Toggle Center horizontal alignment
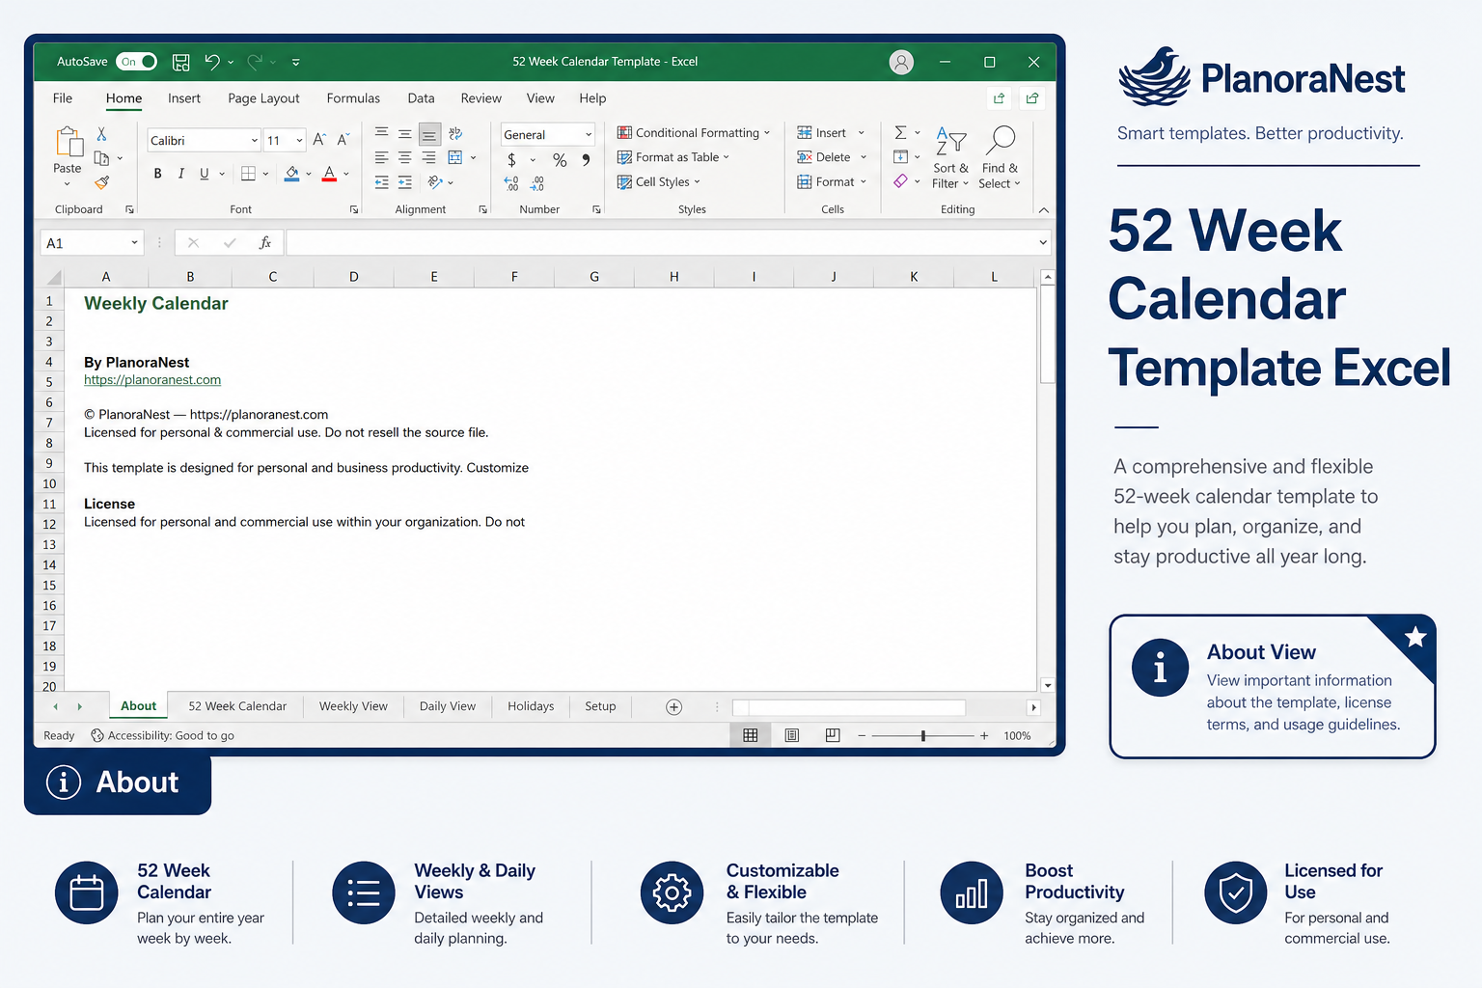 [x=405, y=157]
